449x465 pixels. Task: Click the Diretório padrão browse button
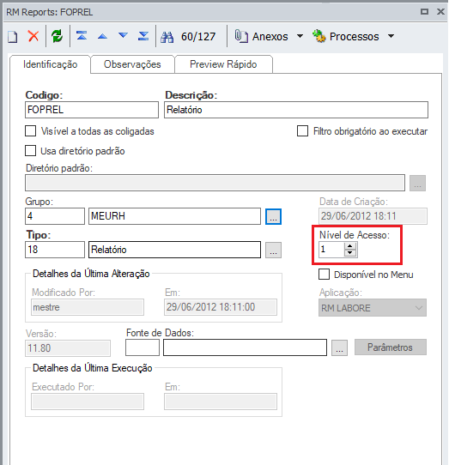(x=417, y=183)
